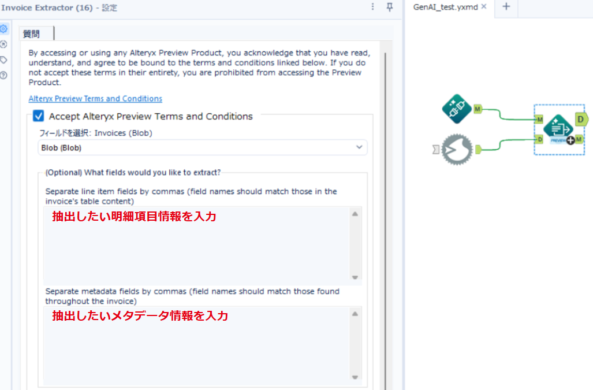Open the Blob (Blob) field dropdown
The height and width of the screenshot is (390, 593).
[202, 147]
